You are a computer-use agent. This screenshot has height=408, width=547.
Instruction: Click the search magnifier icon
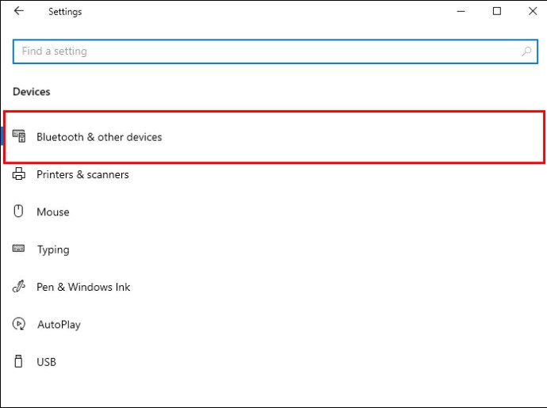526,51
